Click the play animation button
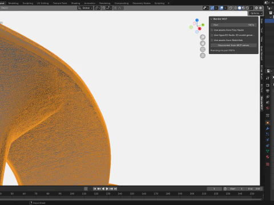 pyautogui.click(x=107, y=189)
